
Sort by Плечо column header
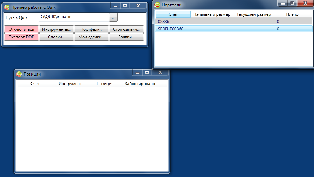[292, 14]
